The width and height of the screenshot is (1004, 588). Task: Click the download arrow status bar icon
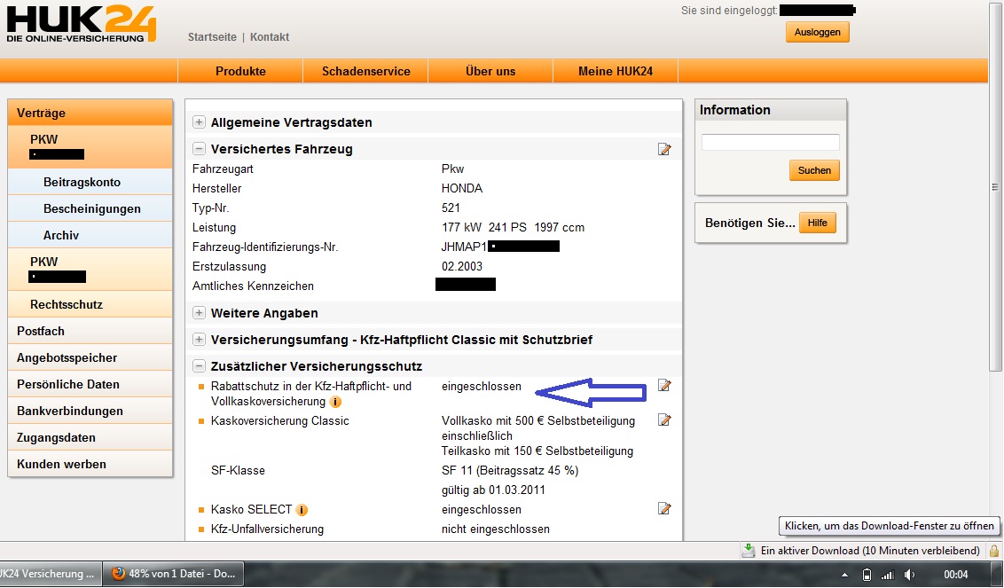coord(749,551)
